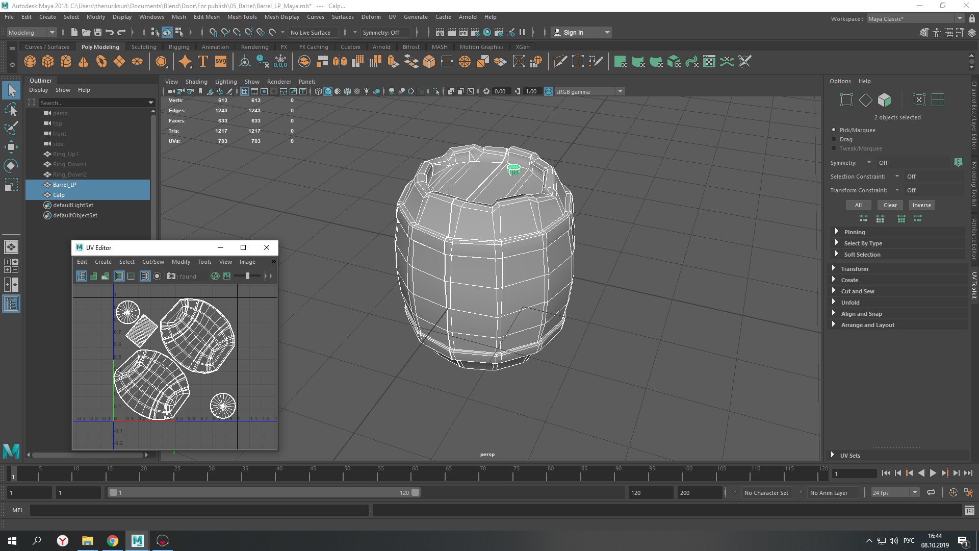Image resolution: width=979 pixels, height=551 pixels.
Task: Activate the Select tool arrow
Action: pos(11,91)
